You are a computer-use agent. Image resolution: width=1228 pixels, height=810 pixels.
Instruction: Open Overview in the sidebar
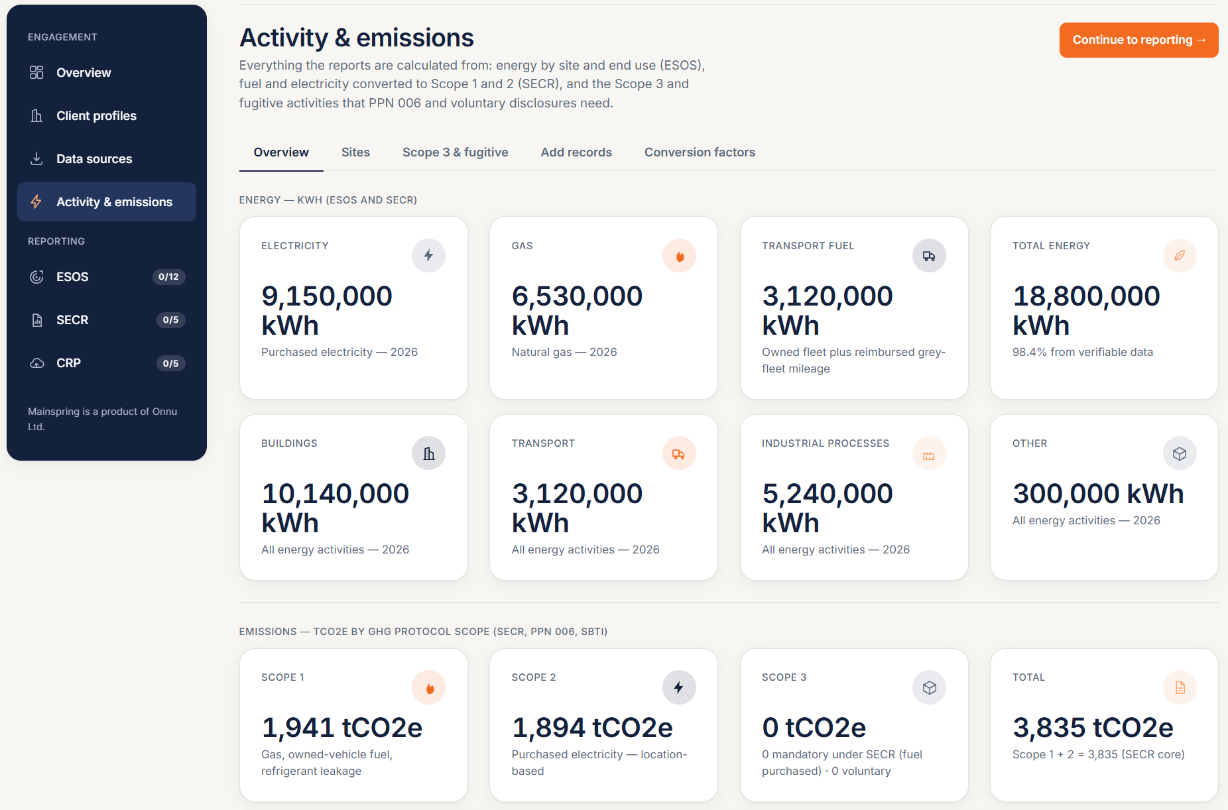(x=107, y=72)
